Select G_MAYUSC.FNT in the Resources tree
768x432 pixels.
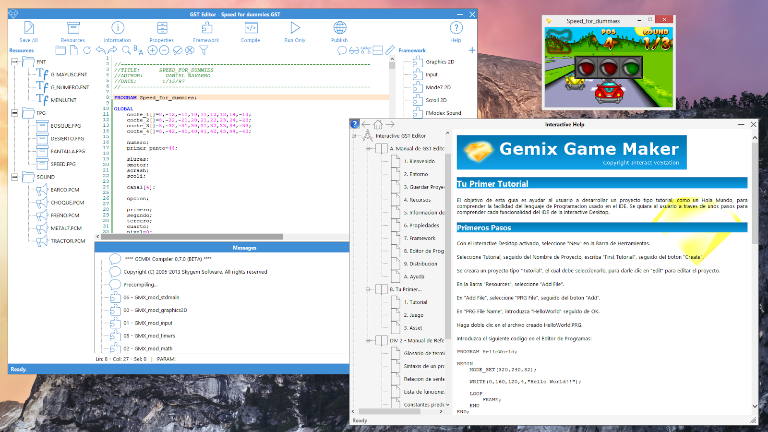69,74
